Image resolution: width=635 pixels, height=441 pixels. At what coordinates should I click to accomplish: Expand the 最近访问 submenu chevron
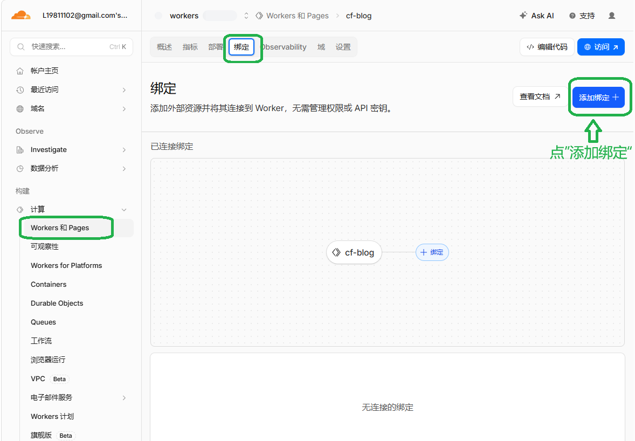click(124, 90)
